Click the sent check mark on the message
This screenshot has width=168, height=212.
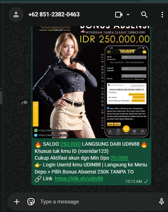click(x=146, y=182)
